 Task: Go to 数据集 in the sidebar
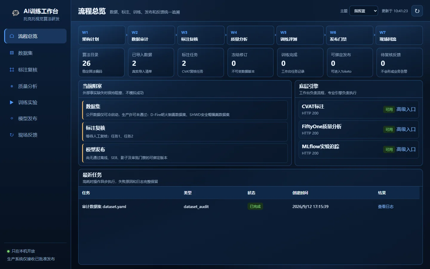click(x=36, y=53)
